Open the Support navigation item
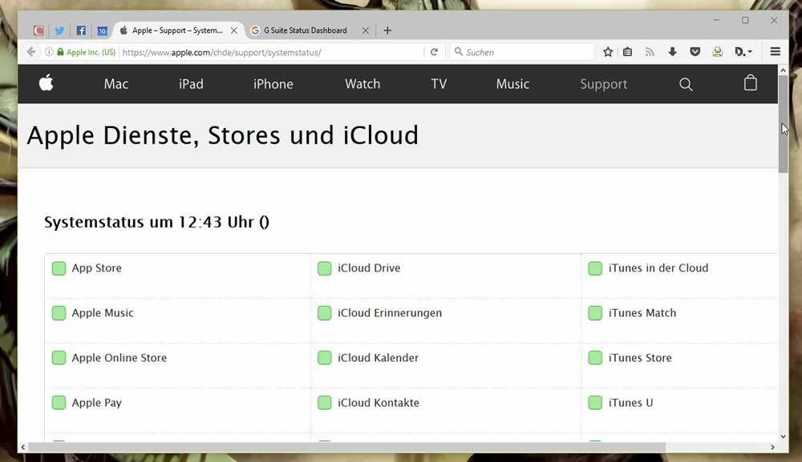802x462 pixels. pyautogui.click(x=603, y=84)
